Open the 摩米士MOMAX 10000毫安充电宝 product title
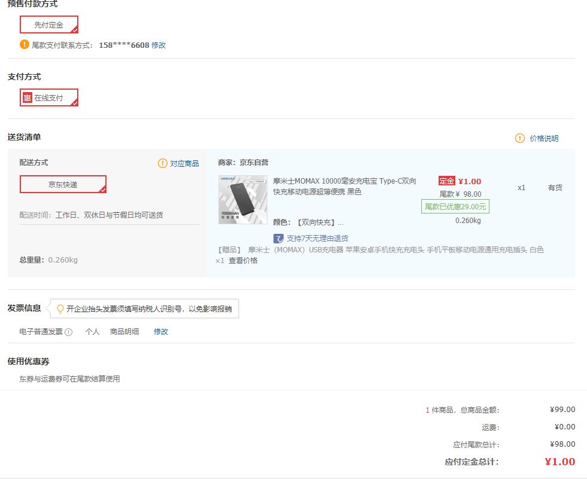 tap(345, 187)
